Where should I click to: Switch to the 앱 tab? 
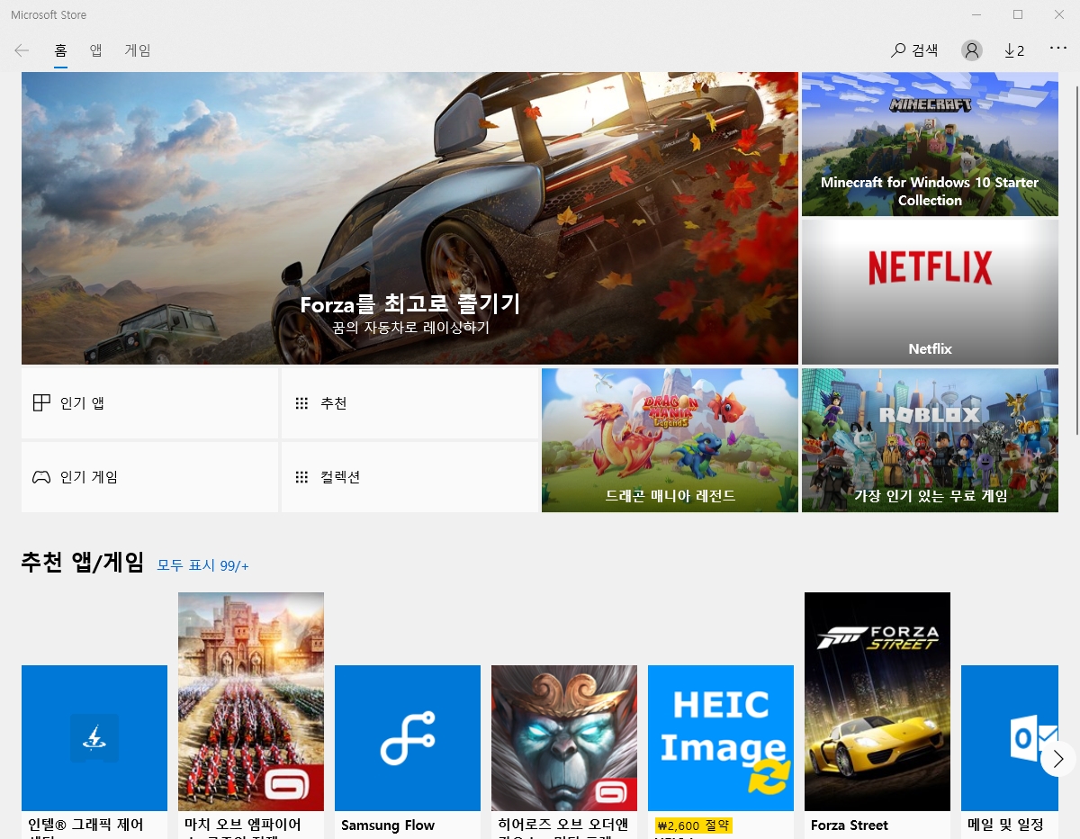[95, 50]
